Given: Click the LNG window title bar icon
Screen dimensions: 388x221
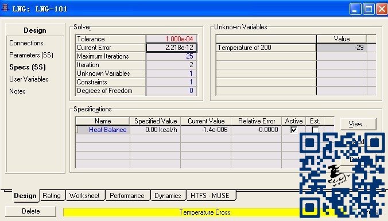Looking at the screenshot, I should (5, 7).
